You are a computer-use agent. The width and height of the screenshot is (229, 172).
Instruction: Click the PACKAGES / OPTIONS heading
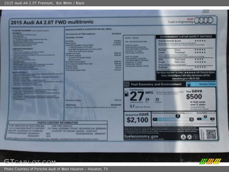pyautogui.click(x=74, y=38)
